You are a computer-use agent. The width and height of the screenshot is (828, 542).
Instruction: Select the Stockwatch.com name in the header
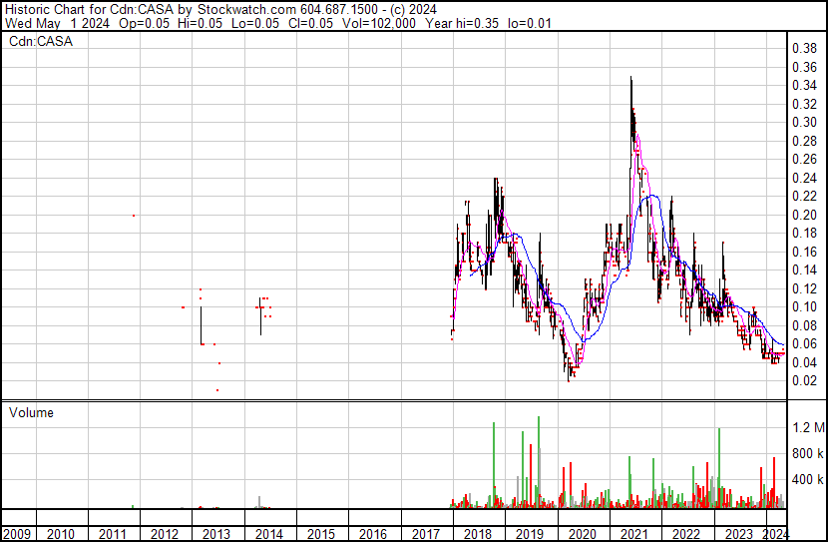point(246,9)
